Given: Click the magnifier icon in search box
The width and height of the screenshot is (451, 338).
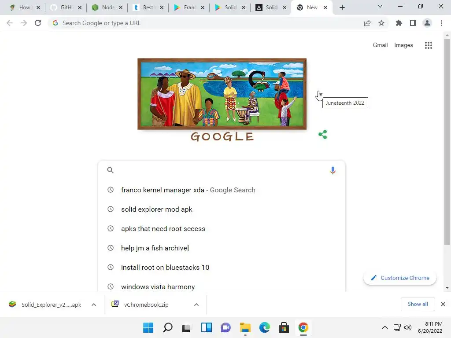Looking at the screenshot, I should pyautogui.click(x=111, y=170).
